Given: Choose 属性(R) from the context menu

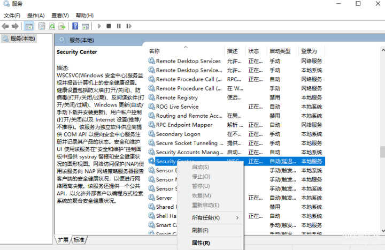Looking at the screenshot, I should [200, 243].
